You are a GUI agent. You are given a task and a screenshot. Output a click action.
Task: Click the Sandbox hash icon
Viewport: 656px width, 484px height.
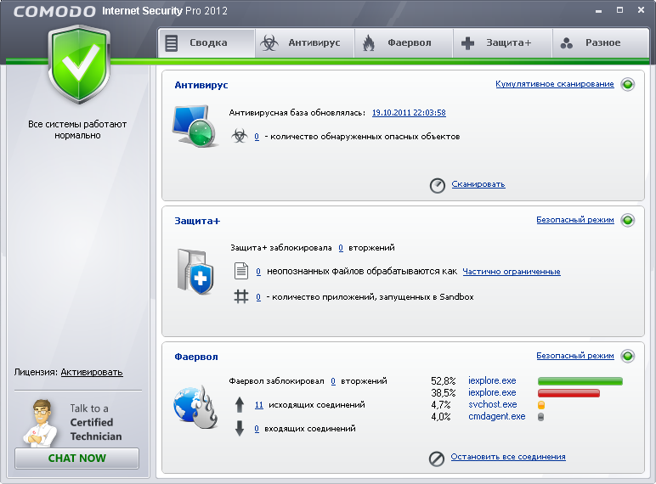[x=241, y=296]
